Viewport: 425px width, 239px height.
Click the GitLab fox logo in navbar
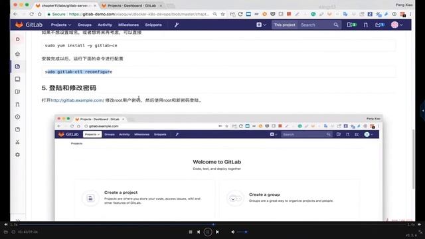coord(19,25)
